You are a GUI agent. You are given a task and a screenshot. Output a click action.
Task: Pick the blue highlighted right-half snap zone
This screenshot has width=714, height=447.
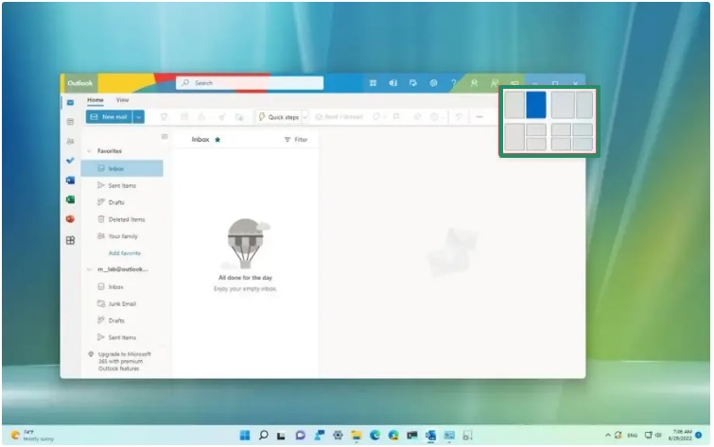click(x=536, y=105)
